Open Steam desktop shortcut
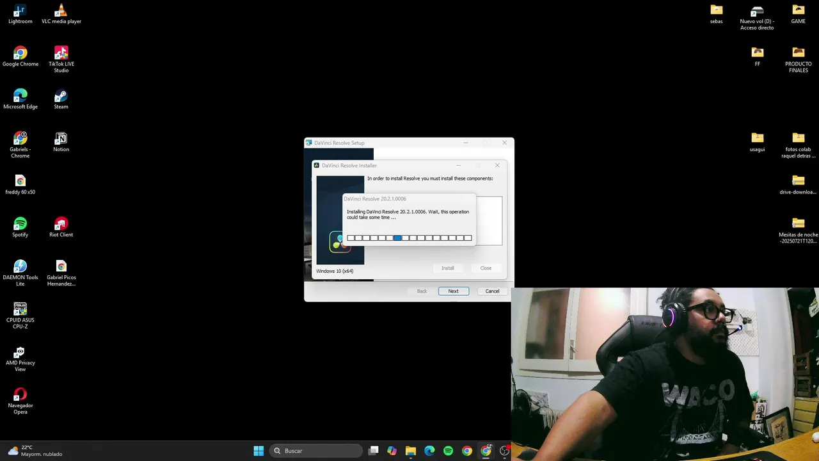The image size is (819, 461). [61, 99]
